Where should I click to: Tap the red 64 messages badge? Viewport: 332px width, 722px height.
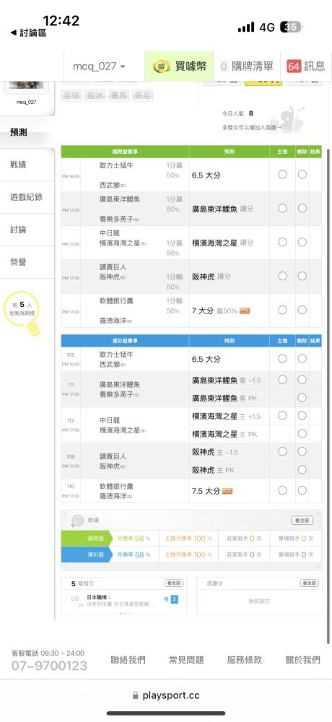click(293, 66)
